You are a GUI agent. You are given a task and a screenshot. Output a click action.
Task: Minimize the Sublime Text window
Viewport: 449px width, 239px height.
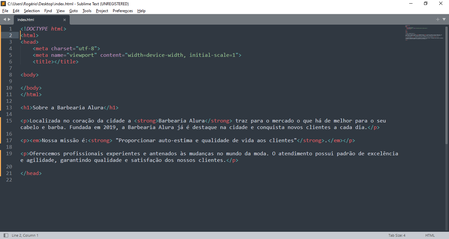[x=411, y=4]
